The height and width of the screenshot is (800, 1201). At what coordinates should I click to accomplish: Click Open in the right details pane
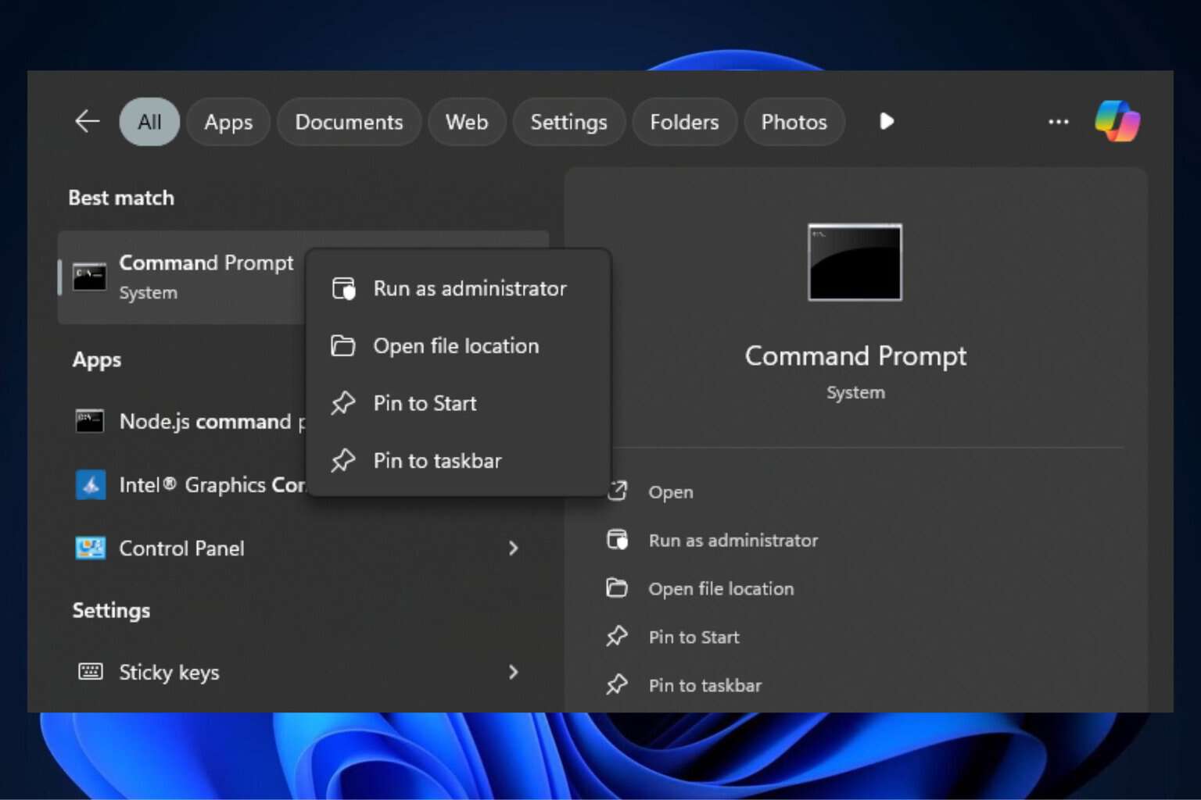[x=670, y=492]
